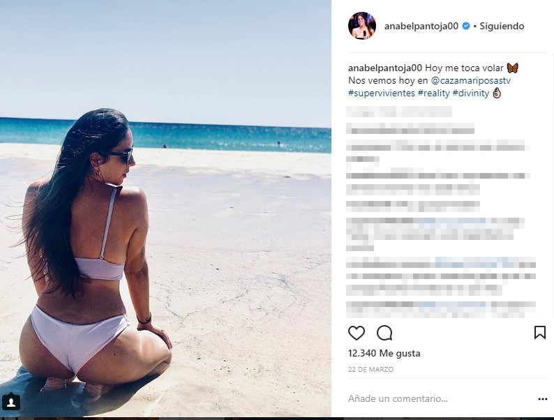
Task: Open @cazamariposastv mention link
Action: (471, 80)
